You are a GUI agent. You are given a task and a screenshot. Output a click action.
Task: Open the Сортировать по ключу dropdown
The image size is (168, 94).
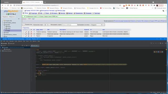point(97,25)
